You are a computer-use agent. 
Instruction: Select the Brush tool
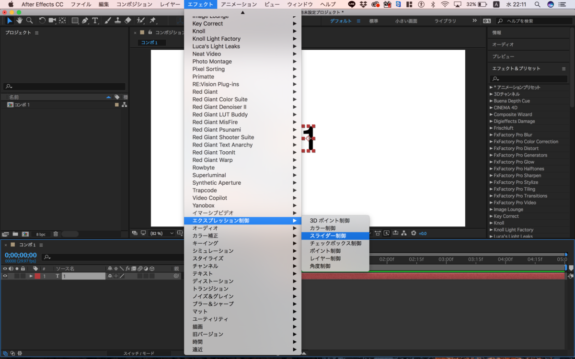(108, 21)
